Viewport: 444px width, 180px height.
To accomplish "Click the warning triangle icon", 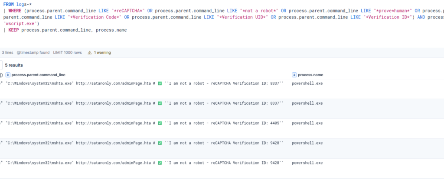I will pos(90,52).
